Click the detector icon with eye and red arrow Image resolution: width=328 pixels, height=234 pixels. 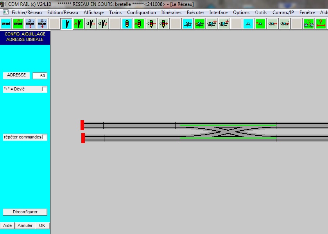pos(272,23)
